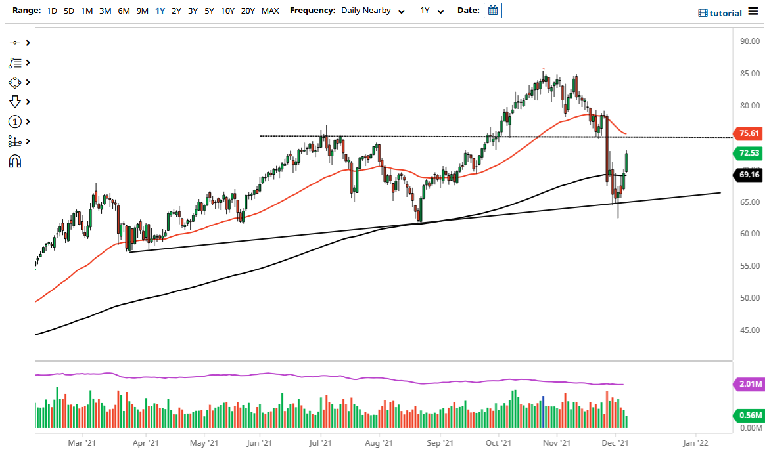Image resolution: width=769 pixels, height=453 pixels.
Task: Select the measurement tool
Action: pyautogui.click(x=16, y=140)
